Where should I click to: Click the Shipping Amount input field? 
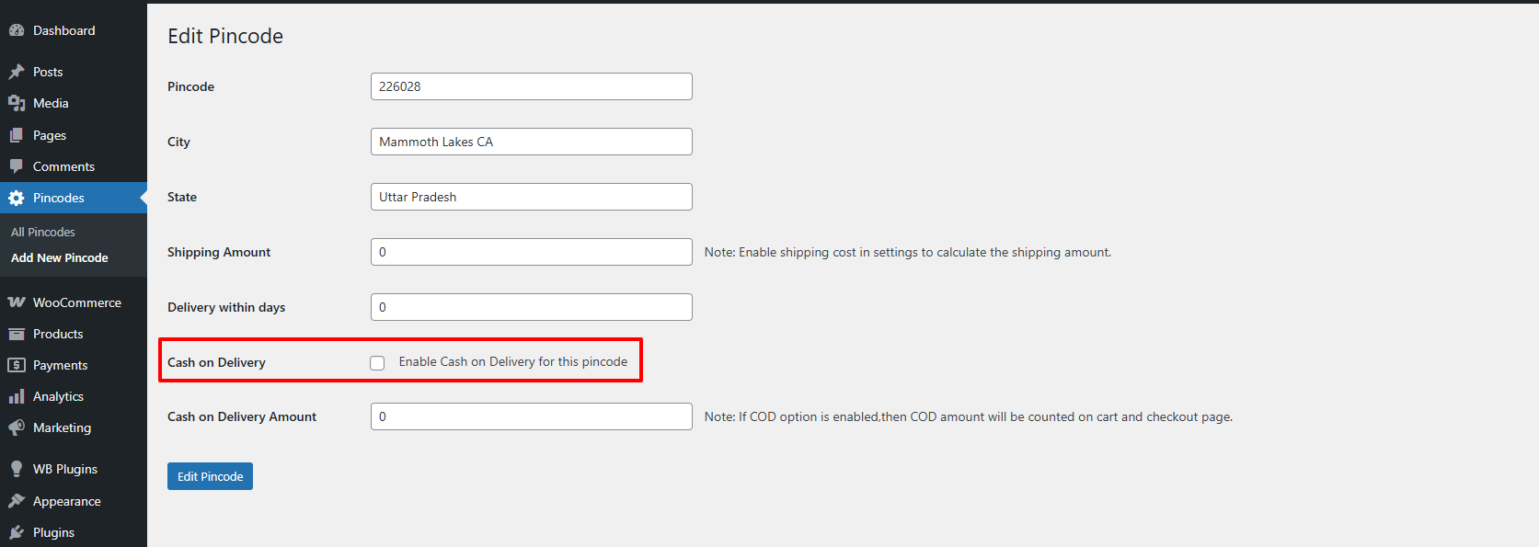531,252
